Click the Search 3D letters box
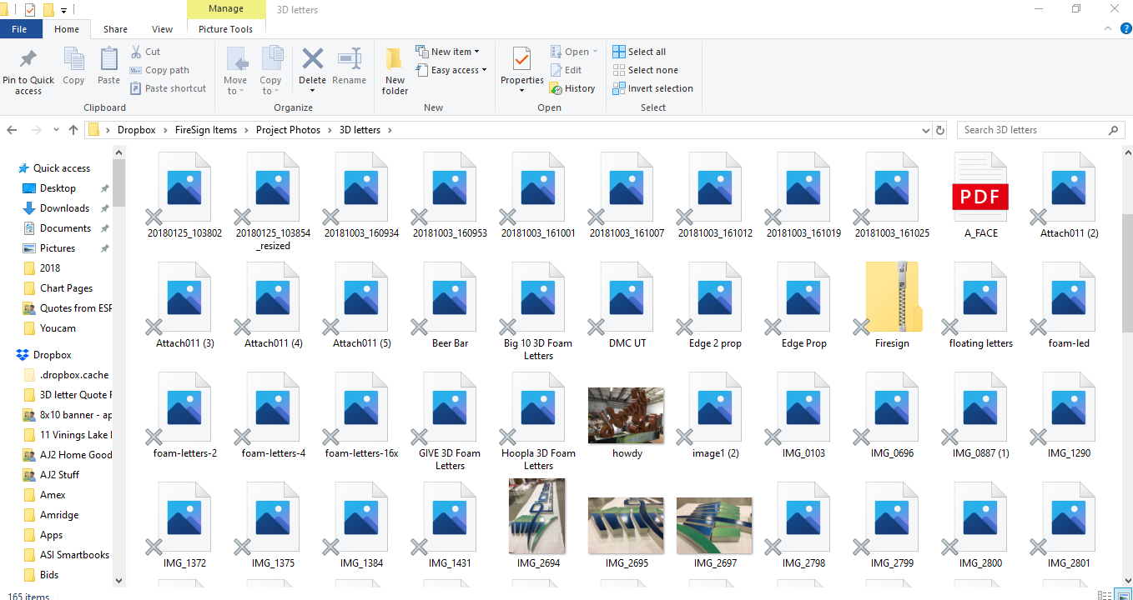 pyautogui.click(x=1040, y=130)
